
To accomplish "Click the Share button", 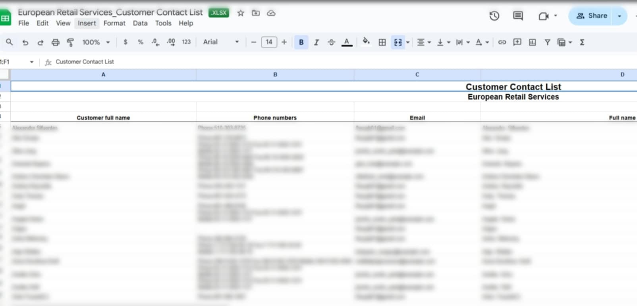I will coord(592,16).
